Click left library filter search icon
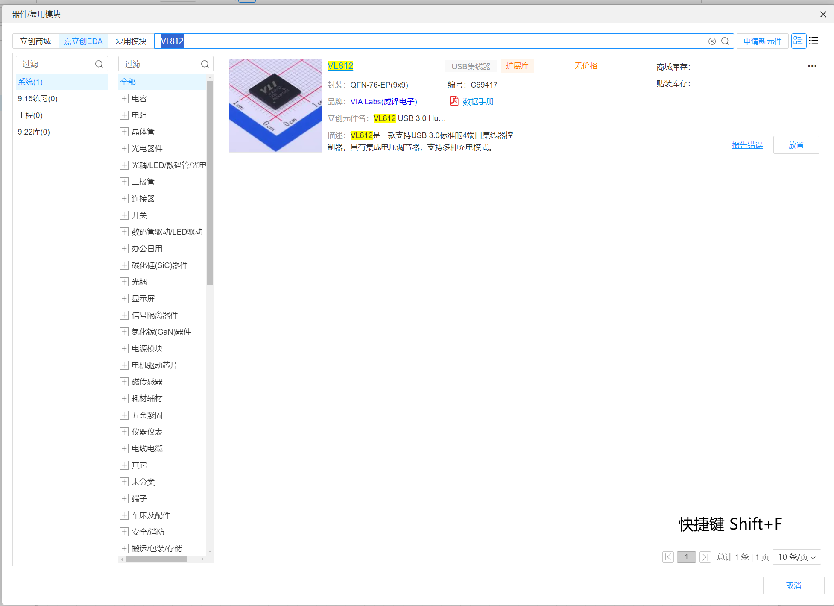The height and width of the screenshot is (606, 834). [x=99, y=64]
